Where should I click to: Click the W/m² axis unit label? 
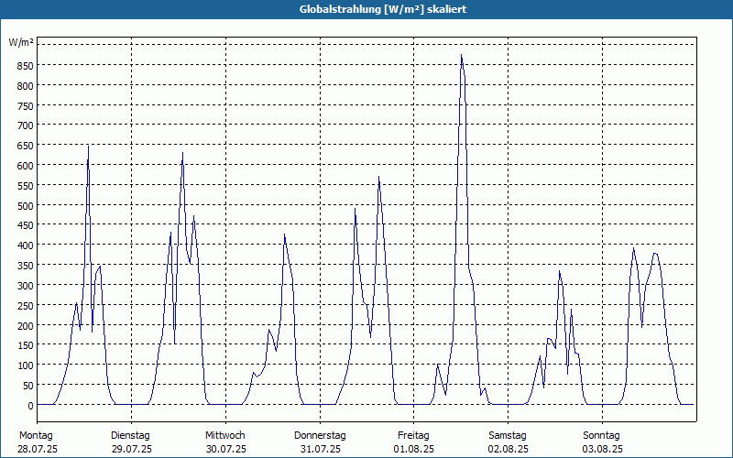point(21,42)
